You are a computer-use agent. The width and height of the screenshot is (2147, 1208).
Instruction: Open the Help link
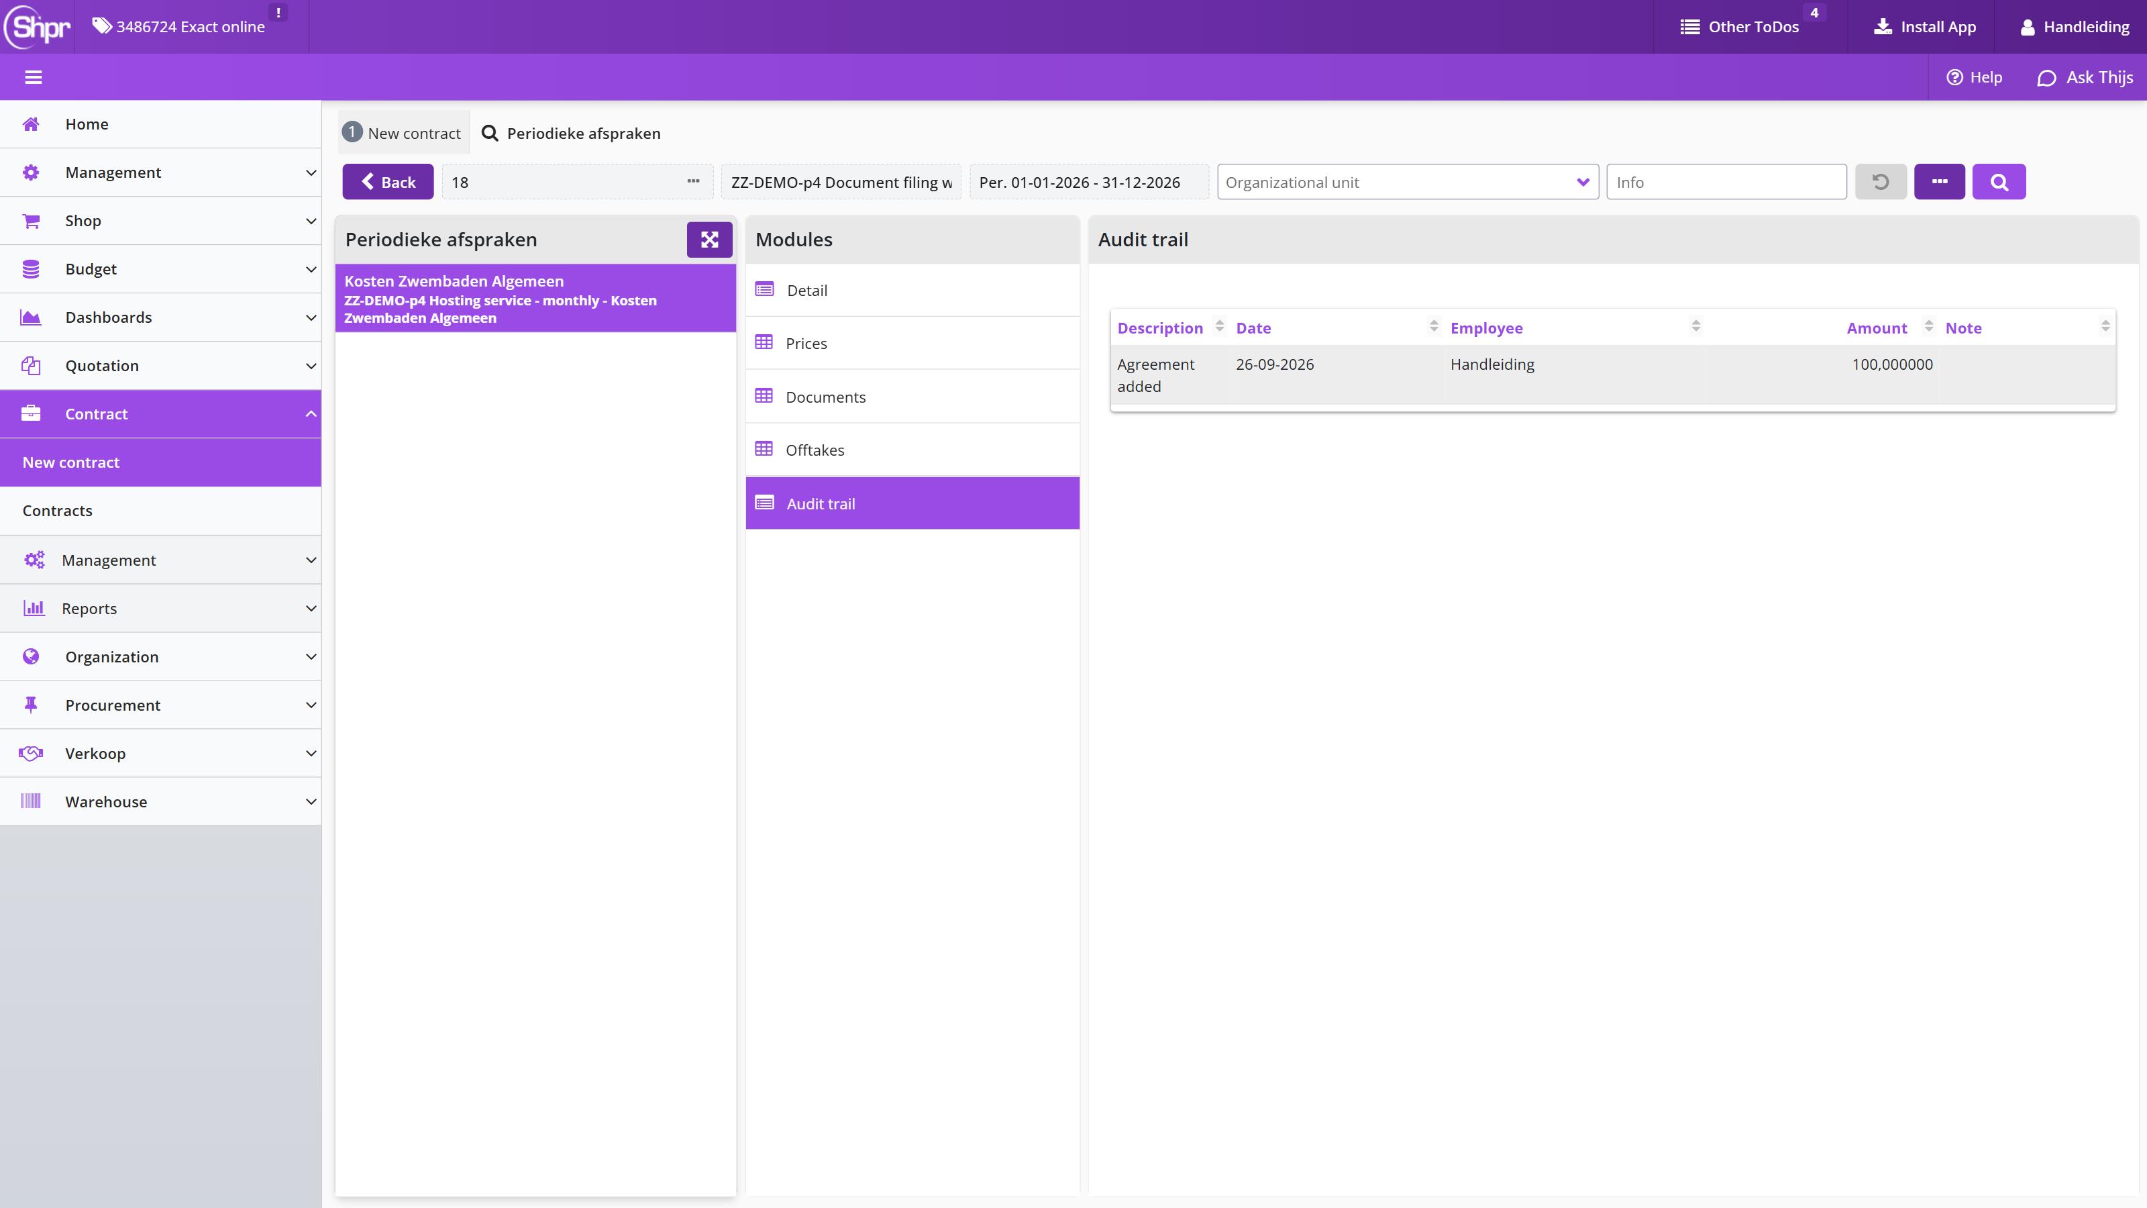[x=1974, y=78]
